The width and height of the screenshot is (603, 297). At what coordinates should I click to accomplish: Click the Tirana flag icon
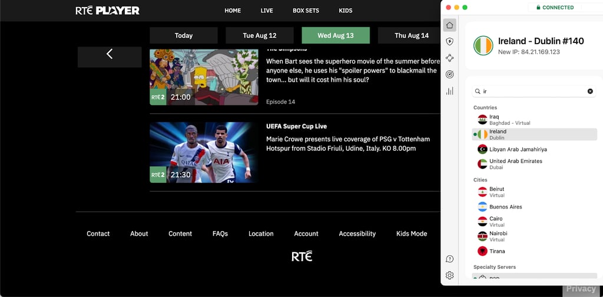tap(482, 251)
